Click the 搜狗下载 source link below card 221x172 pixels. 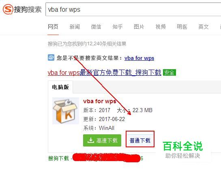58,158
